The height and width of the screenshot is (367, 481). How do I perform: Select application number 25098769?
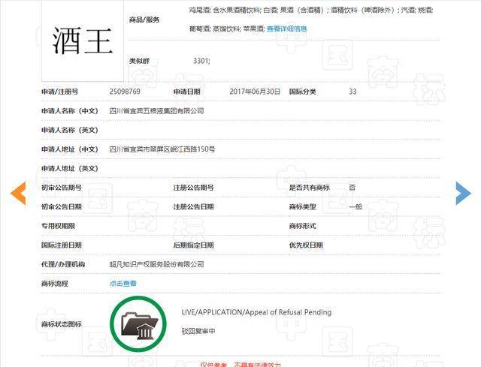tap(125, 92)
